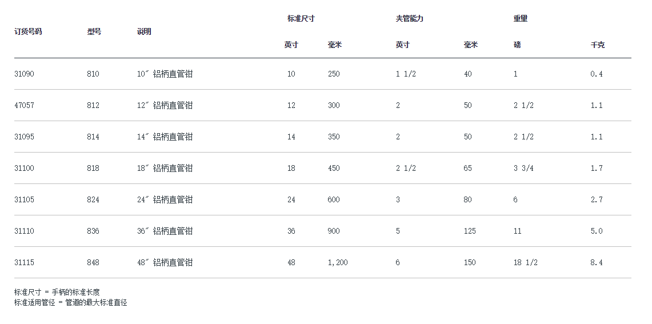Viewport: 652px width, 324px height.
Task: Click order number 31110
Action: pos(24,231)
